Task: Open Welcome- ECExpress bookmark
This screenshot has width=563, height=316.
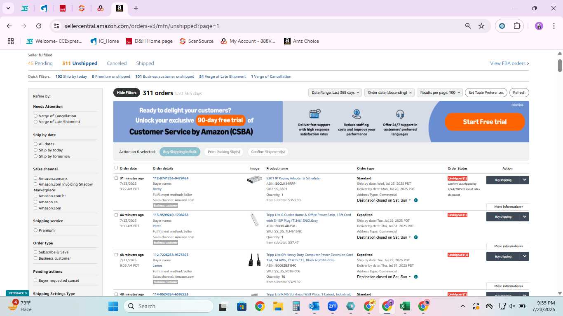Action: pos(54,41)
